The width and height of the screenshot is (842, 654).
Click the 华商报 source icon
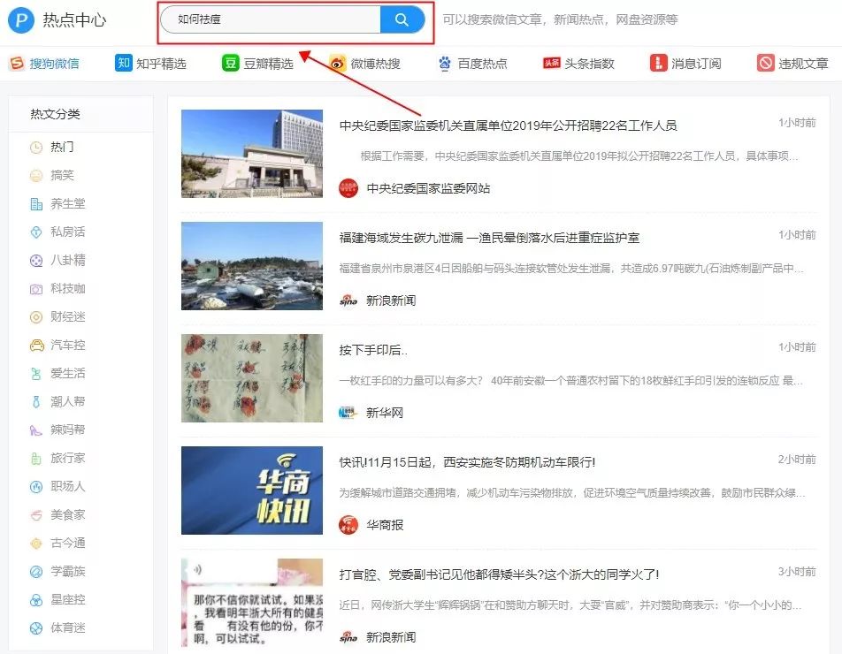[347, 523]
